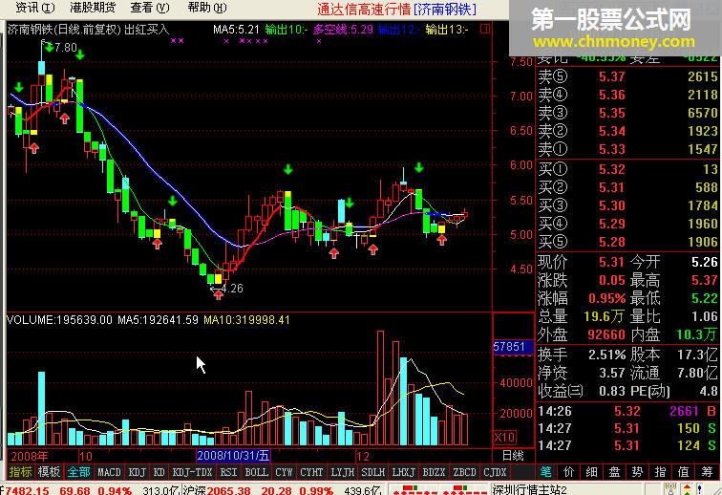Viewport: 722px width, 495px height.
Task: Select the 值 value tab
Action: pyautogui.click(x=684, y=472)
